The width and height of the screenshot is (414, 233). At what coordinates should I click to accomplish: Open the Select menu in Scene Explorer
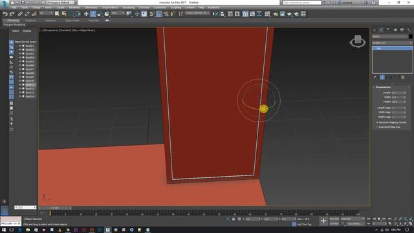pos(16,31)
